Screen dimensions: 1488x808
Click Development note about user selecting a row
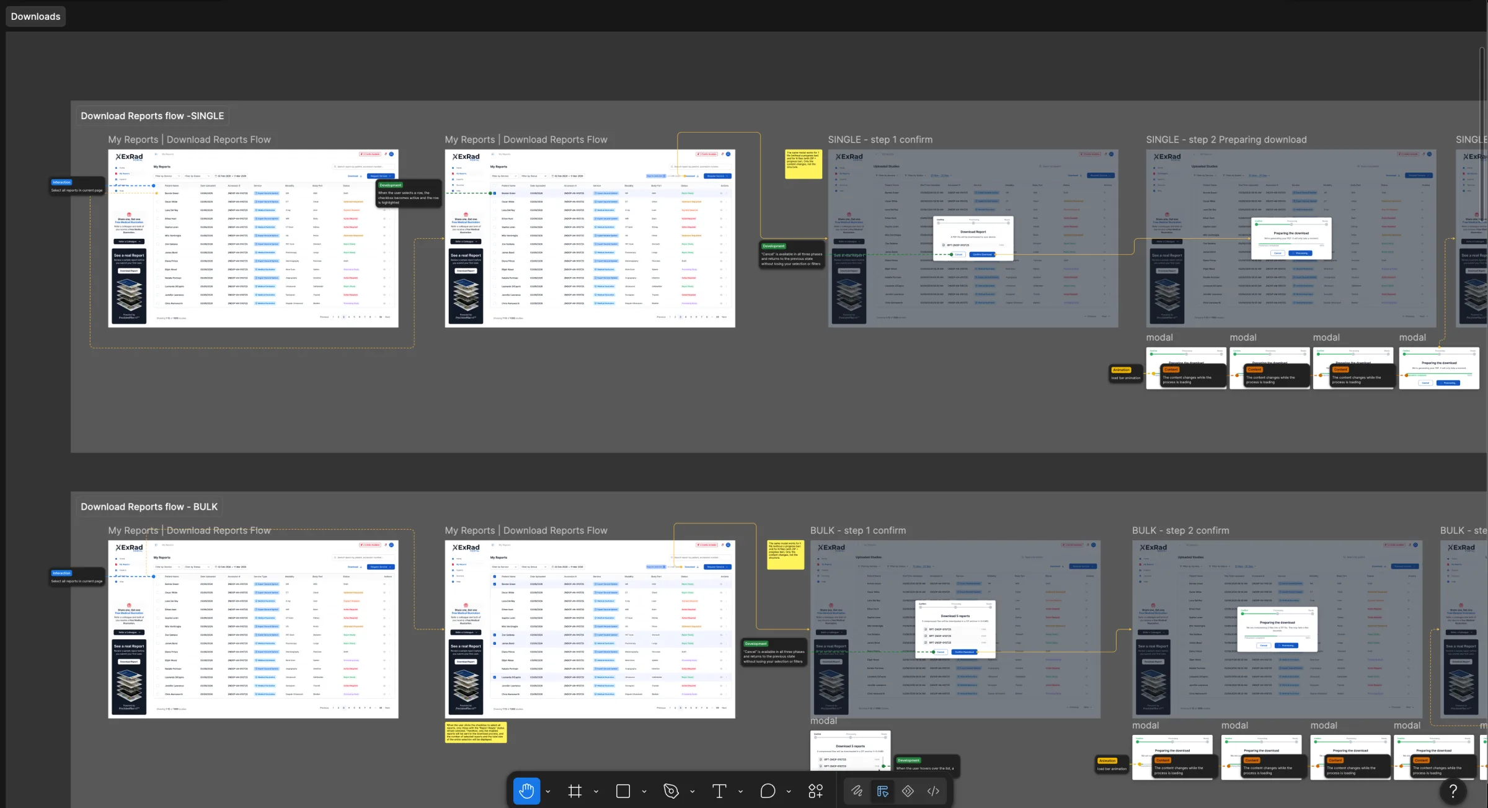409,194
